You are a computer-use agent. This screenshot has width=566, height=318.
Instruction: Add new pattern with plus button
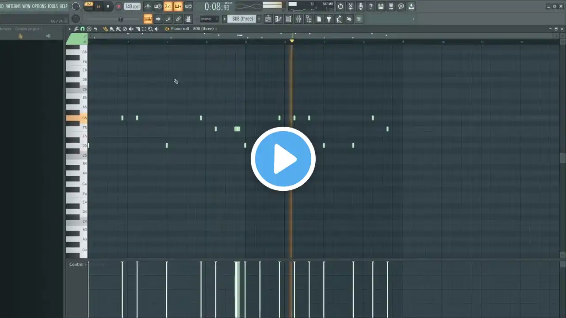259,19
